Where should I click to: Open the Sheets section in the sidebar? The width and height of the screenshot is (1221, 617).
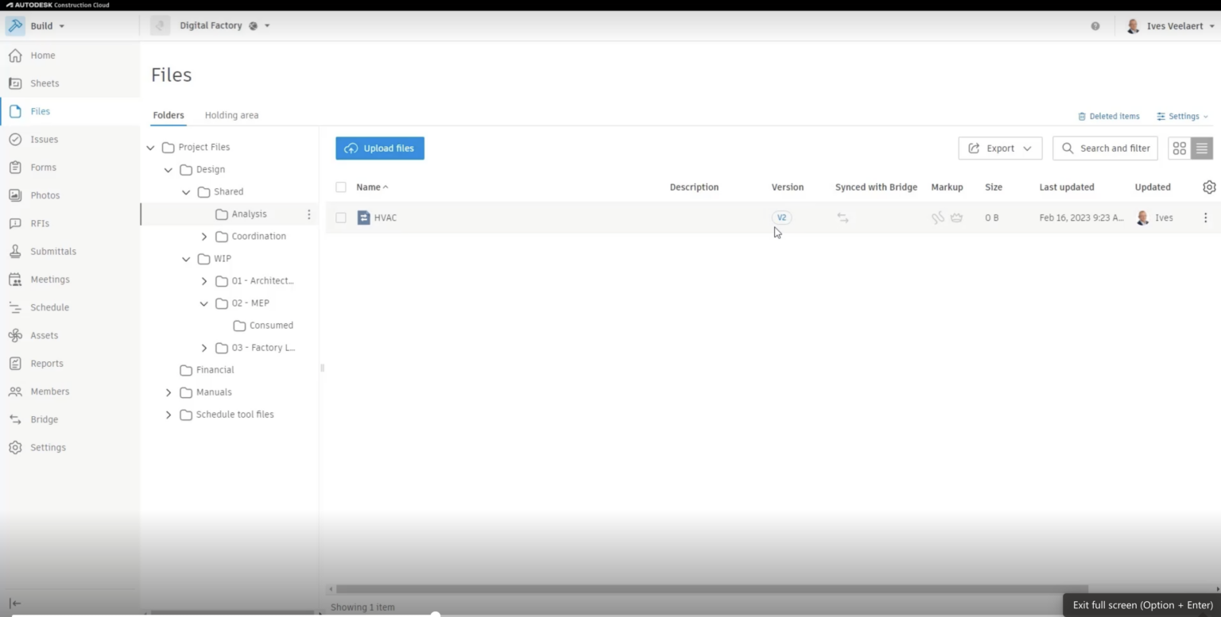(44, 83)
